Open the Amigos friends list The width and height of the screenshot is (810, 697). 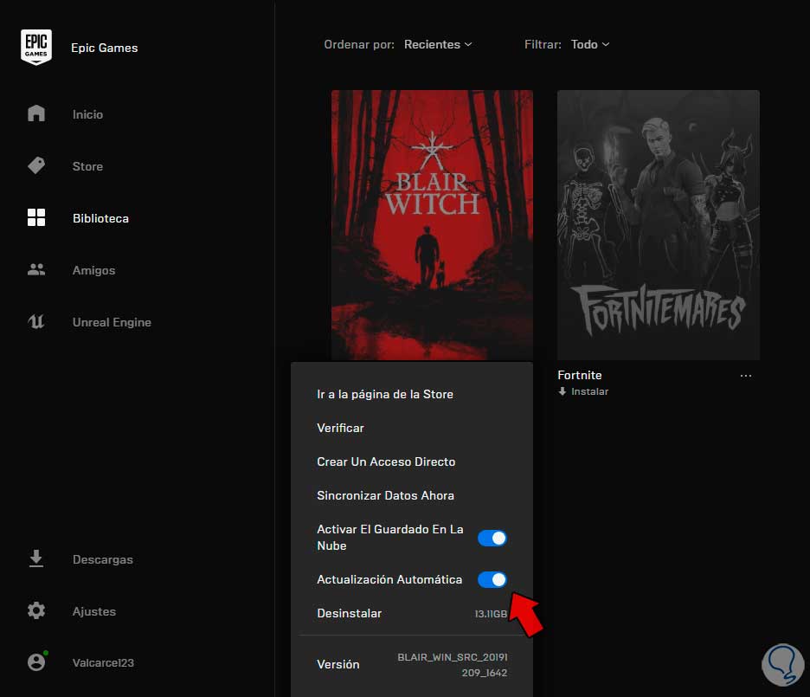[x=93, y=270]
